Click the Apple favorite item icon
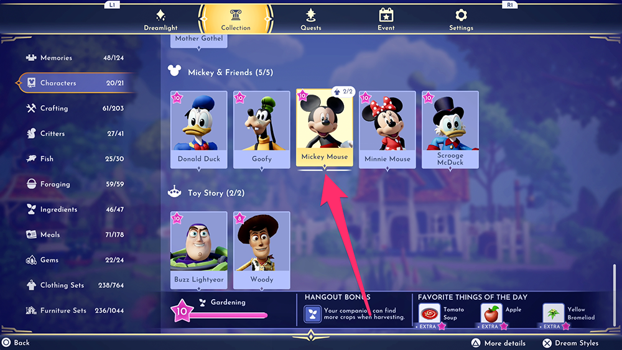Screen dimensions: 622x350 point(491,313)
